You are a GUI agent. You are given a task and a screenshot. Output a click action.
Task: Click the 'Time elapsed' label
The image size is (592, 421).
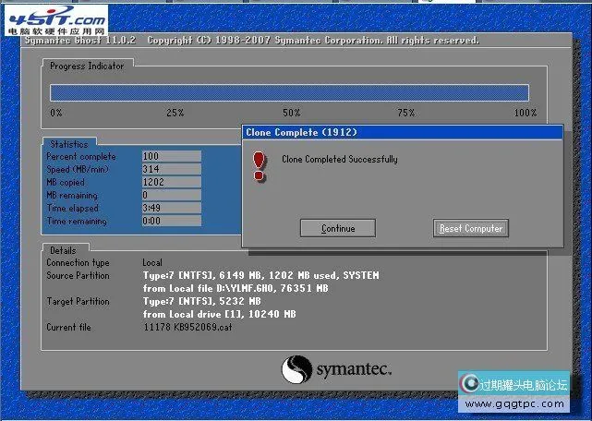click(72, 208)
